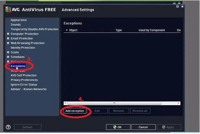
Task: Select Web Browsing Protection item
Action: point(28,43)
